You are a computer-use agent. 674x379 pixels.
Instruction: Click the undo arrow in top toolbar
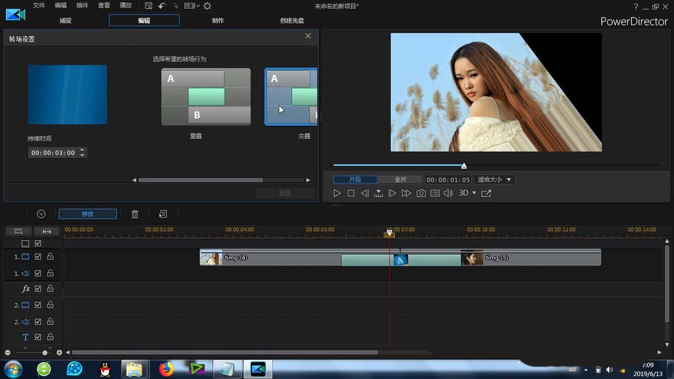(162, 5)
